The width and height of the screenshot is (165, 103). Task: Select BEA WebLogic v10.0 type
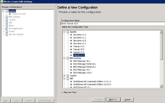coord(82,73)
